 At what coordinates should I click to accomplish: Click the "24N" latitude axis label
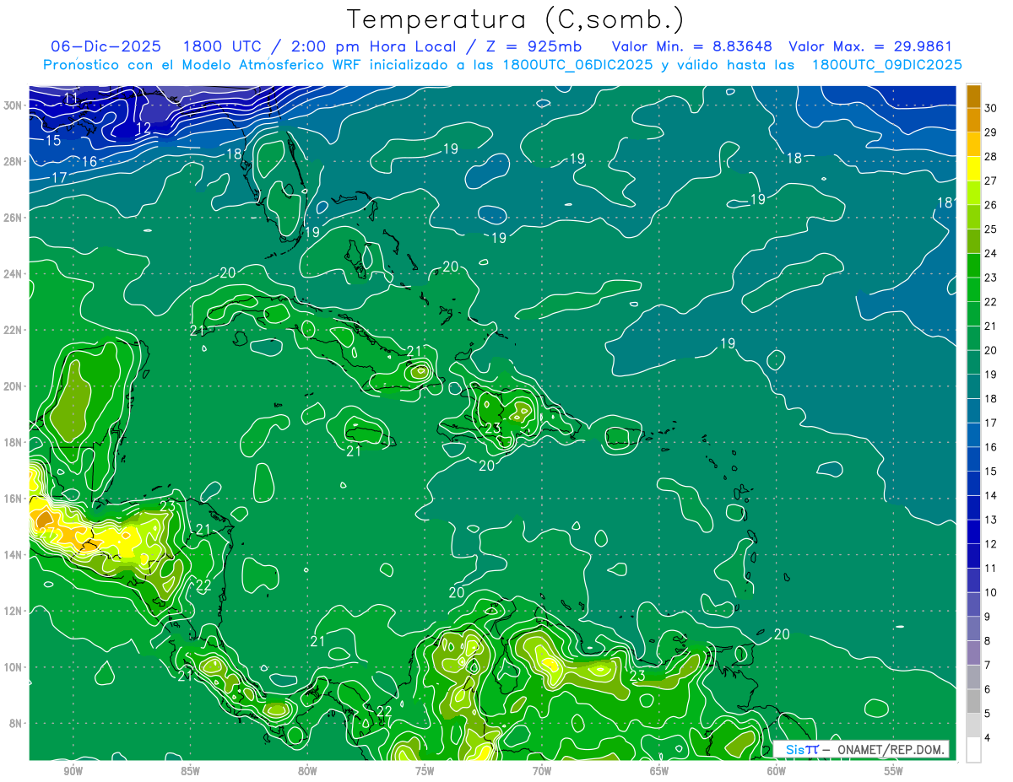pos(13,274)
